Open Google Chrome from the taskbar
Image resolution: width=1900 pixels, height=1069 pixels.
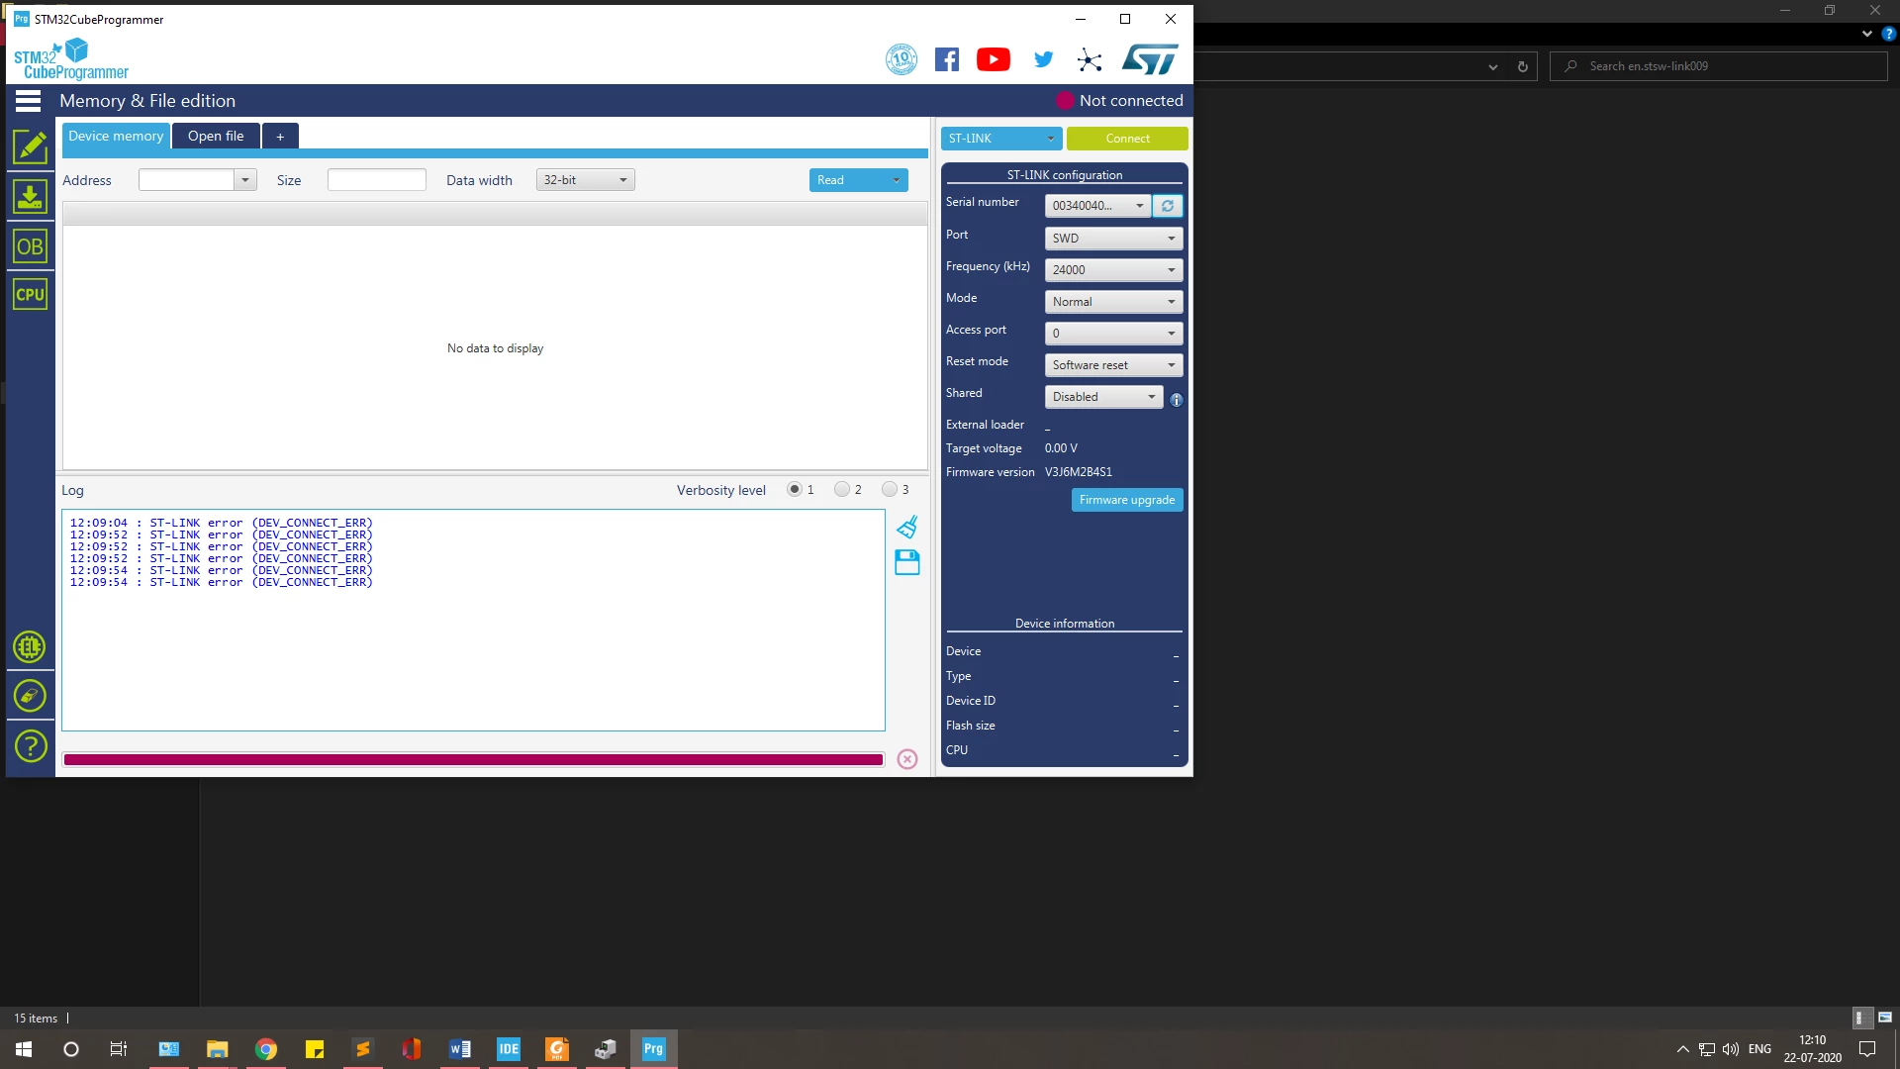pos(266,1049)
